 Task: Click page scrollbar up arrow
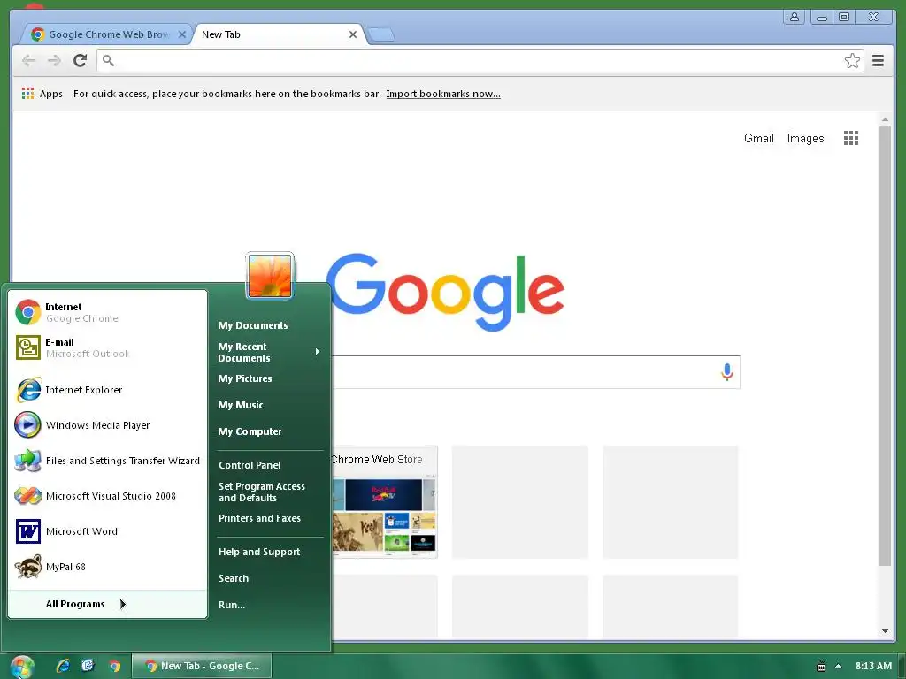pyautogui.click(x=885, y=119)
